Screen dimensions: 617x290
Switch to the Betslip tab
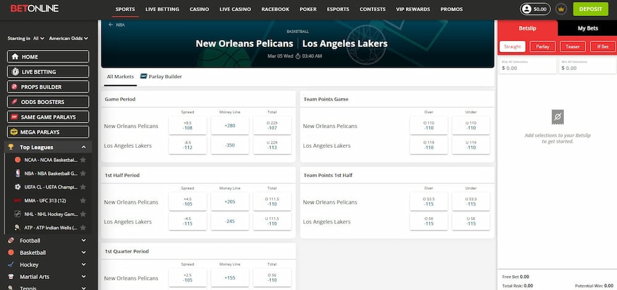tap(528, 28)
